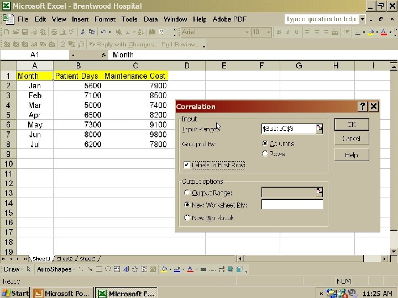The height and width of the screenshot is (298, 398).
Task: Expand the Arial font name dropdown
Action: tap(247, 33)
